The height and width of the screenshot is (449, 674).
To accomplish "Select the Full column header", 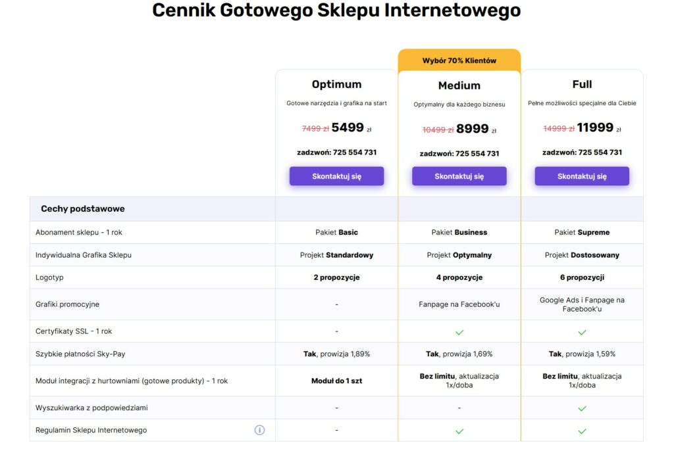I will click(582, 83).
